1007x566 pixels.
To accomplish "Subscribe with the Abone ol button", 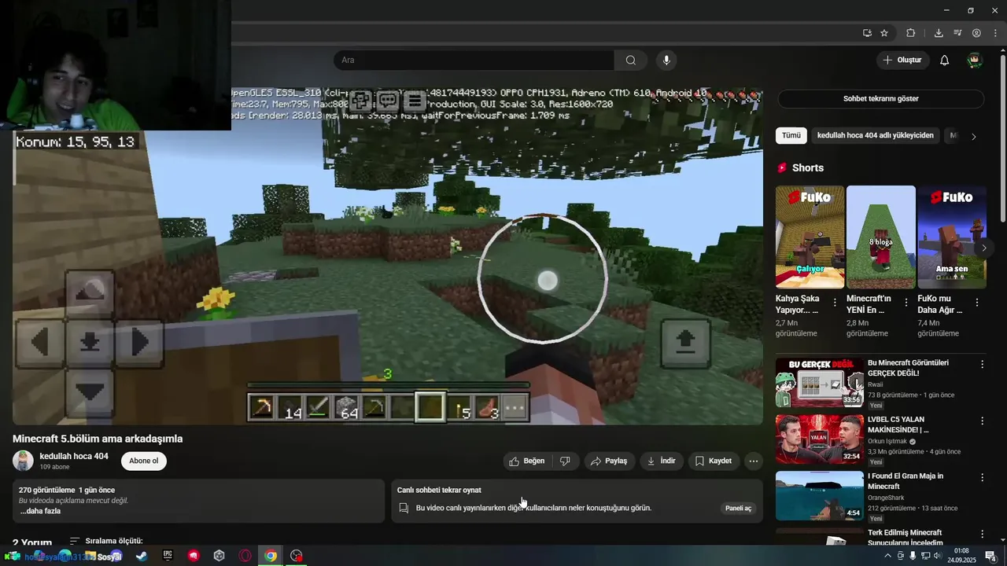I will pos(144,461).
